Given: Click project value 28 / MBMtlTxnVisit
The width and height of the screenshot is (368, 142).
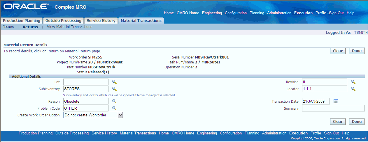Looking at the screenshot, I should point(105,62).
